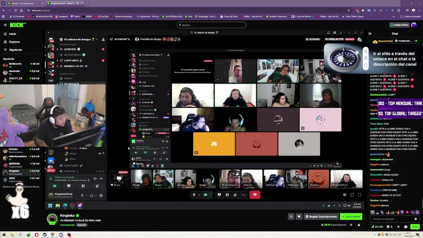Collapse Canales de texto category

click(69, 44)
